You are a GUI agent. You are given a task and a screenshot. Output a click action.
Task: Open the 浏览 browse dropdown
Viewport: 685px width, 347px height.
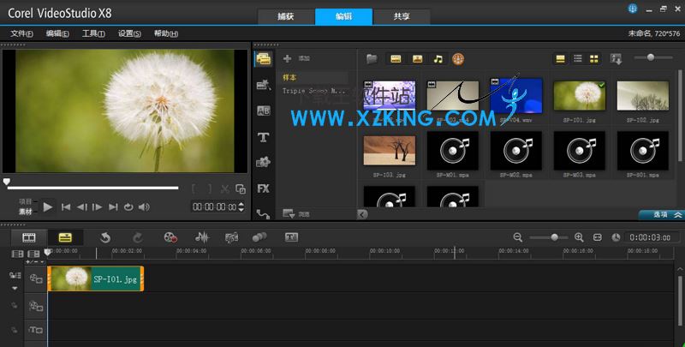pyautogui.click(x=295, y=213)
